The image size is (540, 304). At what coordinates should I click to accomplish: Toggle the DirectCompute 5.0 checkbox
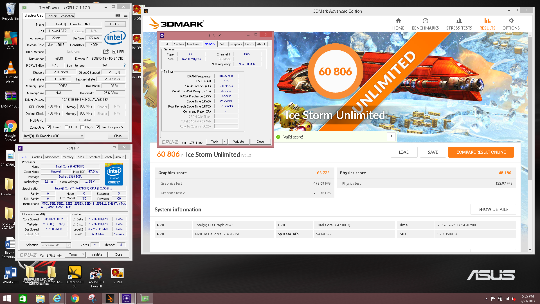pos(98,127)
